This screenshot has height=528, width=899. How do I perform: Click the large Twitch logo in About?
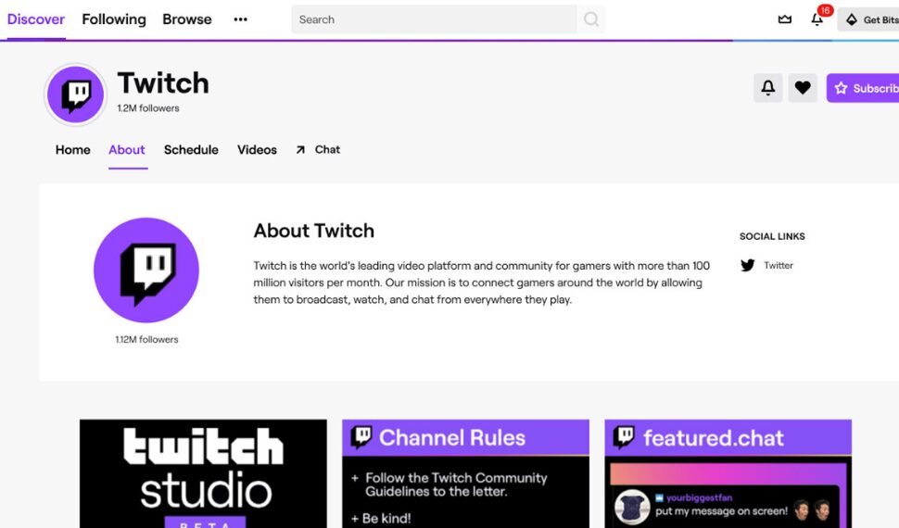(x=146, y=270)
